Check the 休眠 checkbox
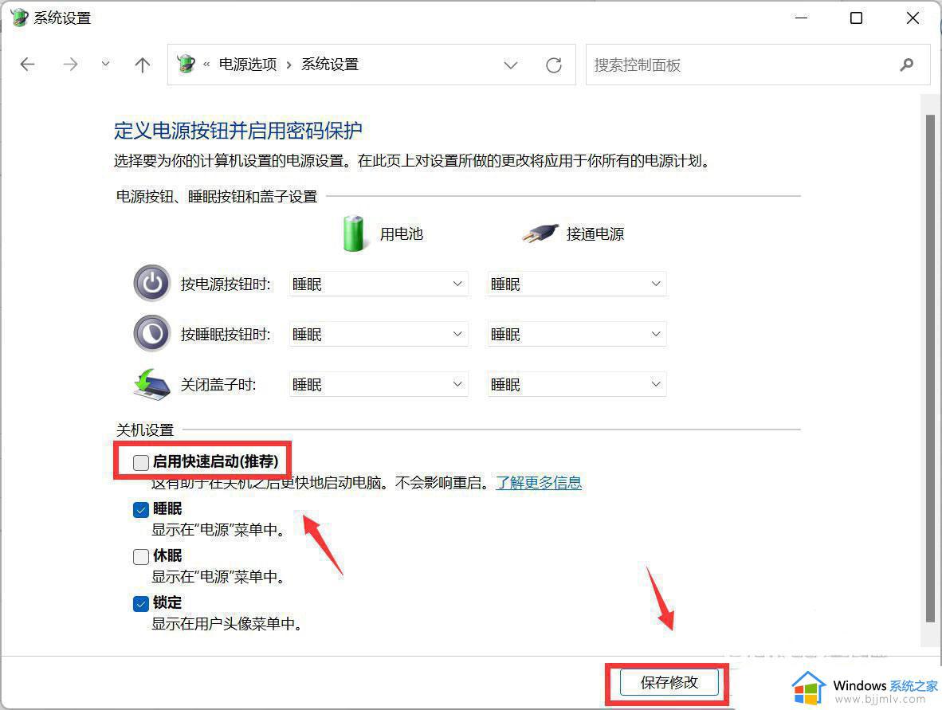Image resolution: width=942 pixels, height=710 pixels. (141, 556)
